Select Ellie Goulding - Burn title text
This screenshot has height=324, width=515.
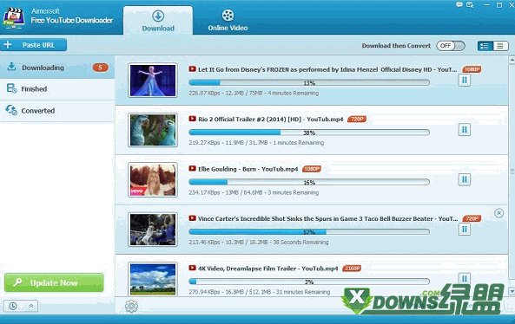tap(248, 169)
